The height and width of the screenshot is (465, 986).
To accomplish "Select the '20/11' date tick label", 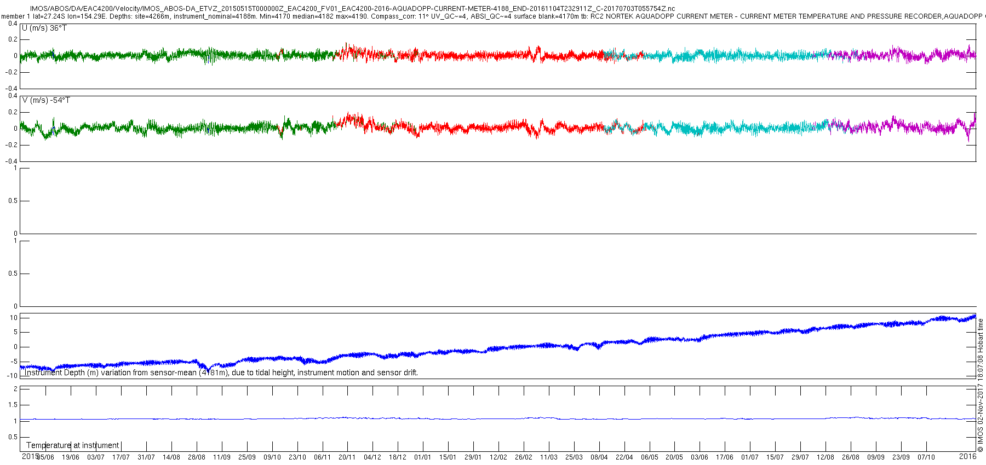I will 347,457.
